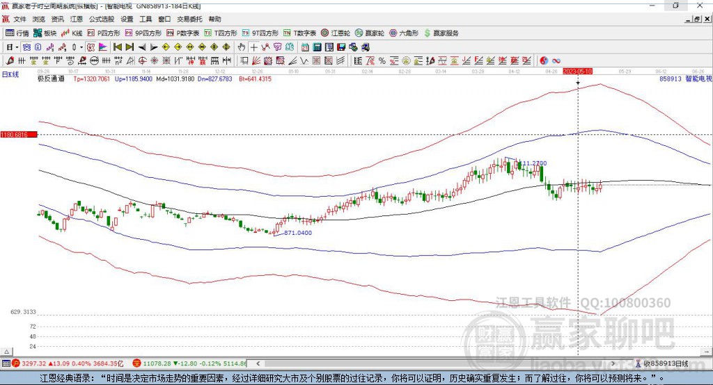Select the n² square tool icon
This screenshot has height=385, width=713.
click(x=118, y=61)
